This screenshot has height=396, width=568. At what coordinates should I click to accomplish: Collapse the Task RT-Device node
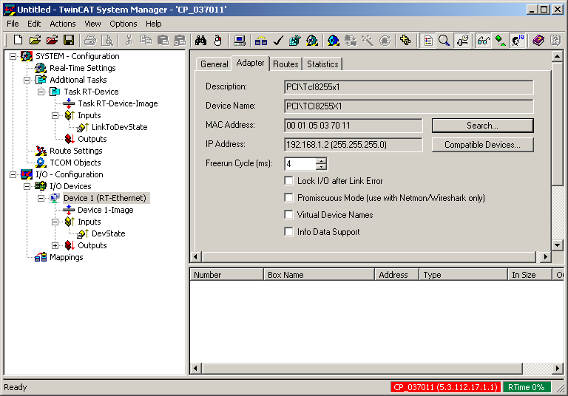[41, 92]
